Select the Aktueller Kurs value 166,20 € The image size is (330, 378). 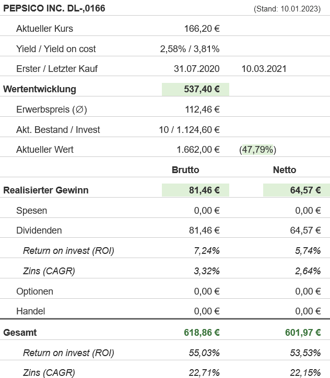[x=202, y=29]
